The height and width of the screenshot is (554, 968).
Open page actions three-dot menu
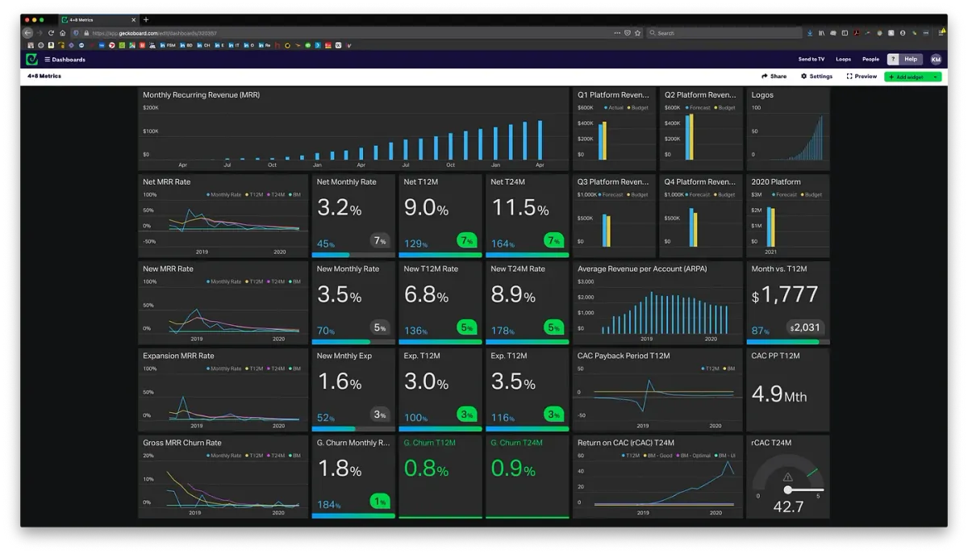(617, 33)
